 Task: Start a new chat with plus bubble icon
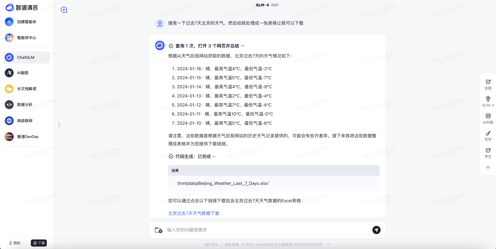click(x=64, y=10)
